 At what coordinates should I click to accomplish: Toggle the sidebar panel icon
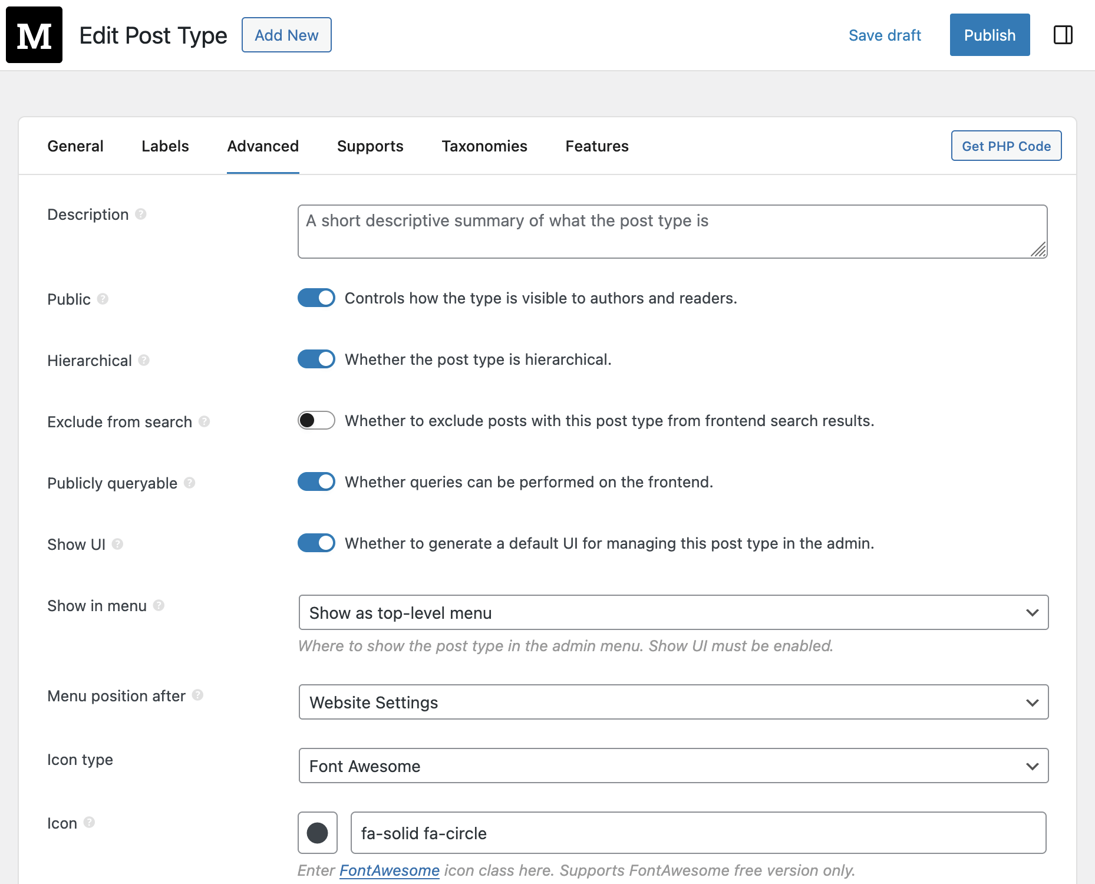tap(1063, 35)
